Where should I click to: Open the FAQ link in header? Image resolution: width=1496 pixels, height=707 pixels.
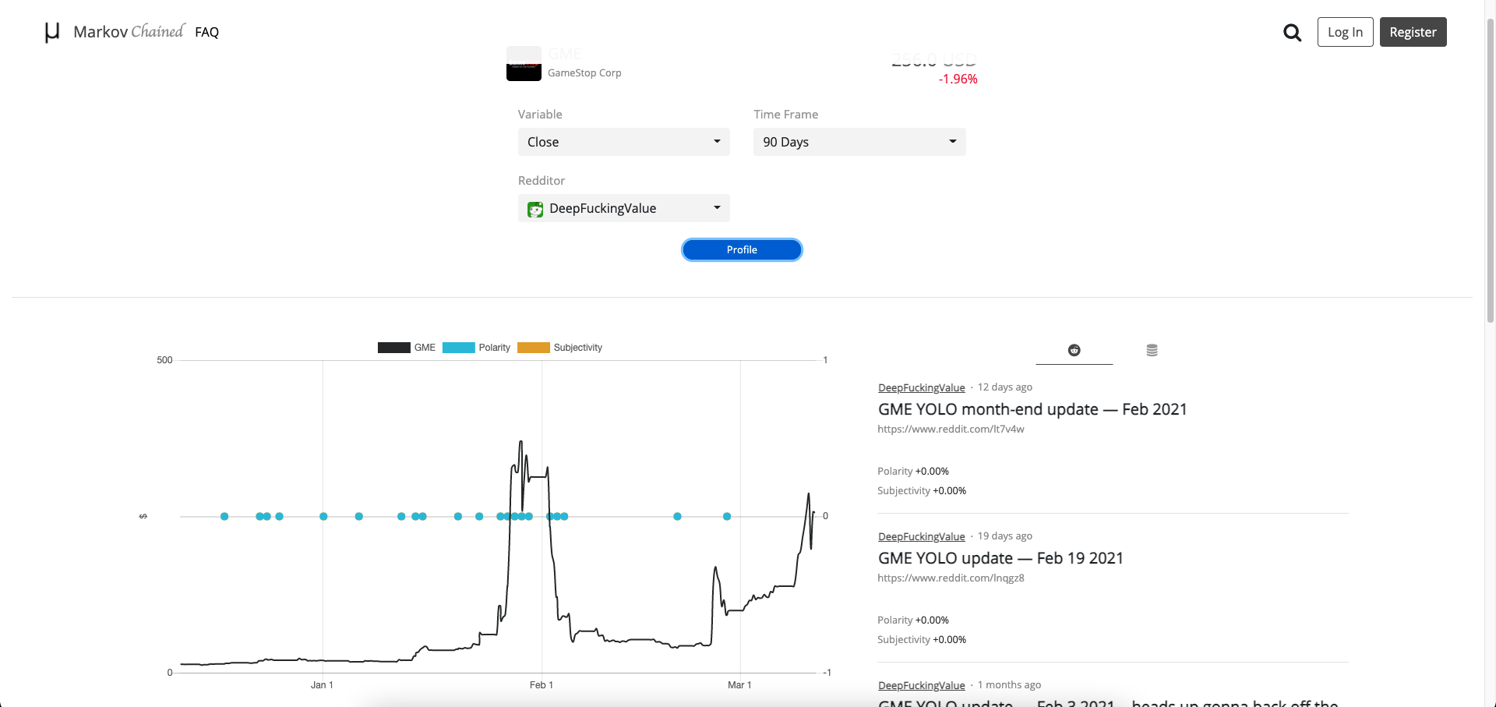point(206,32)
